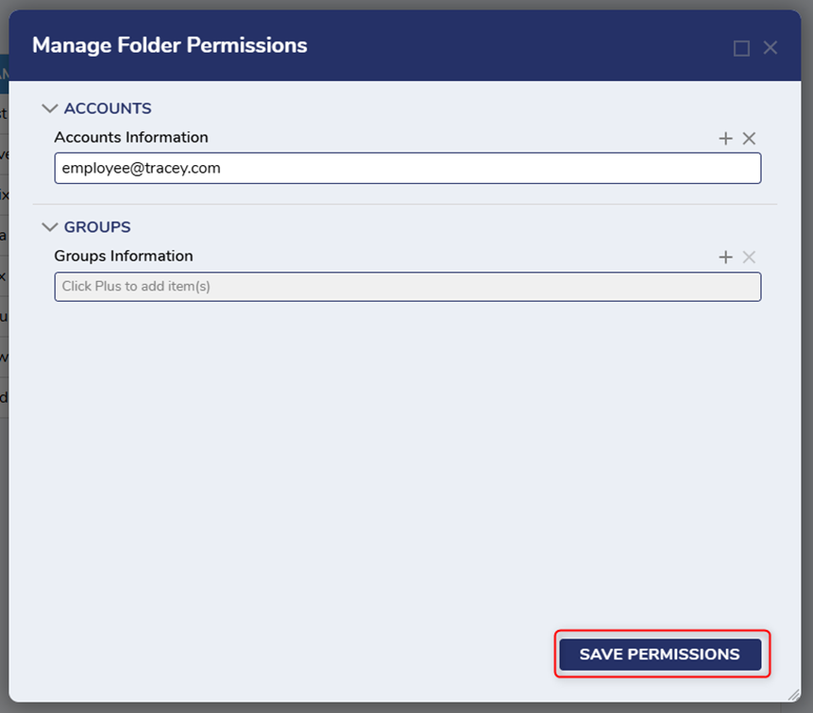The width and height of the screenshot is (813, 713).
Task: Add a group with Groups plus icon
Action: 725,257
